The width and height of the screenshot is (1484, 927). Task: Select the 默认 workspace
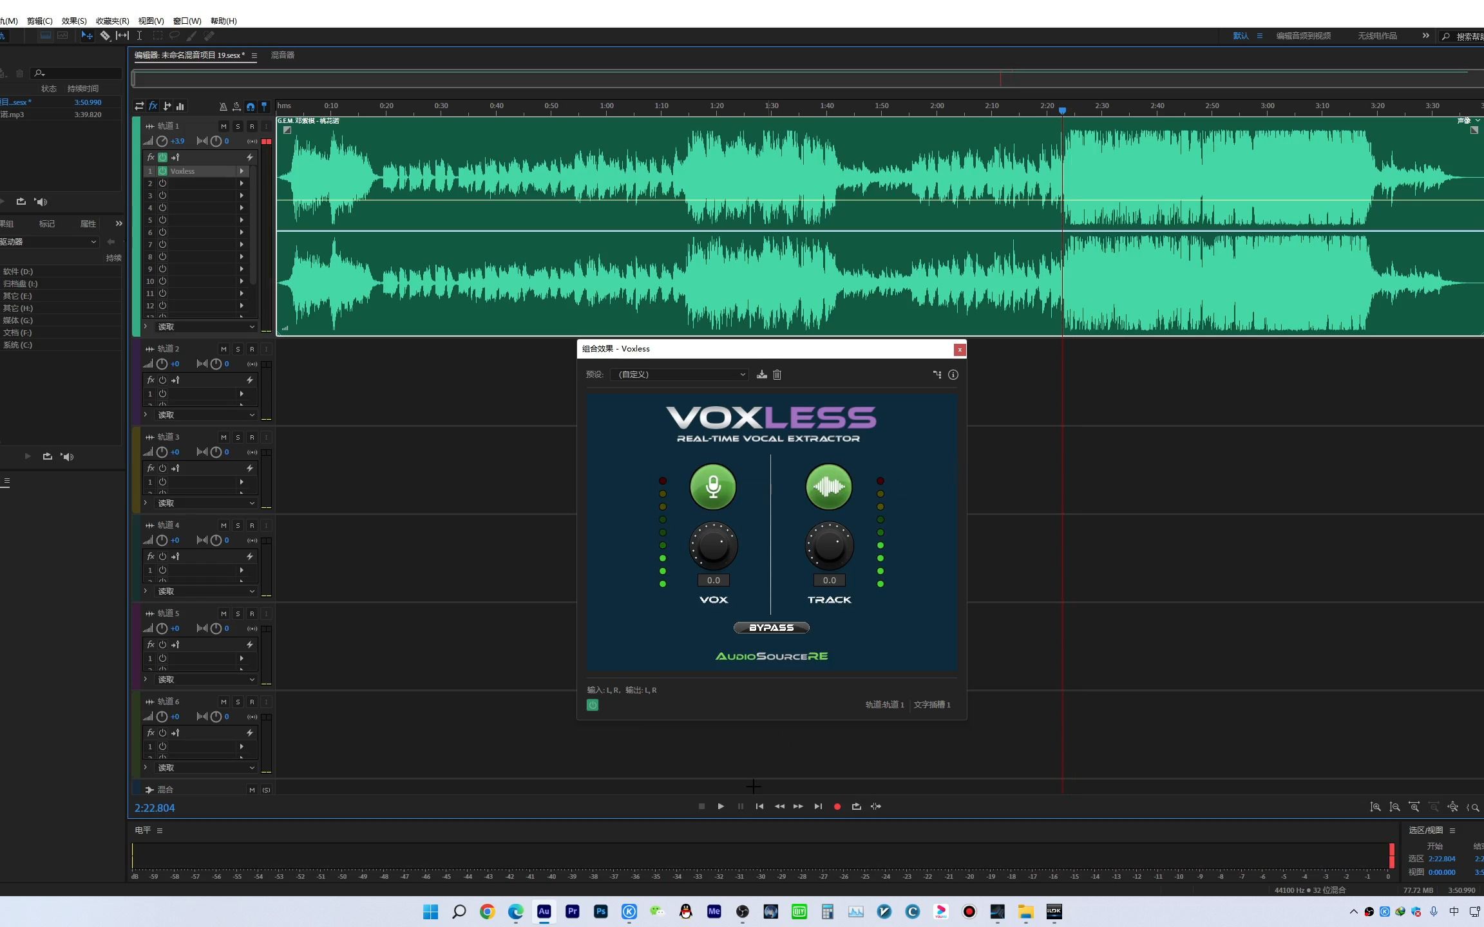point(1241,36)
